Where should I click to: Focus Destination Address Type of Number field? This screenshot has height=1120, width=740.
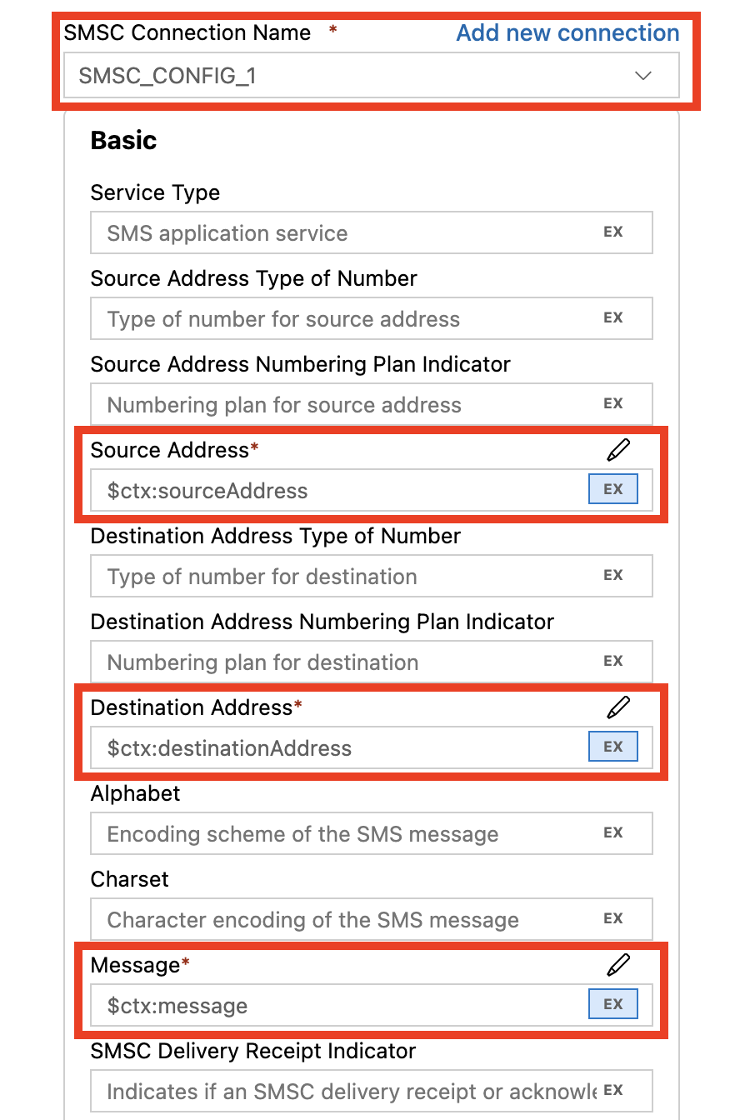tap(372, 576)
